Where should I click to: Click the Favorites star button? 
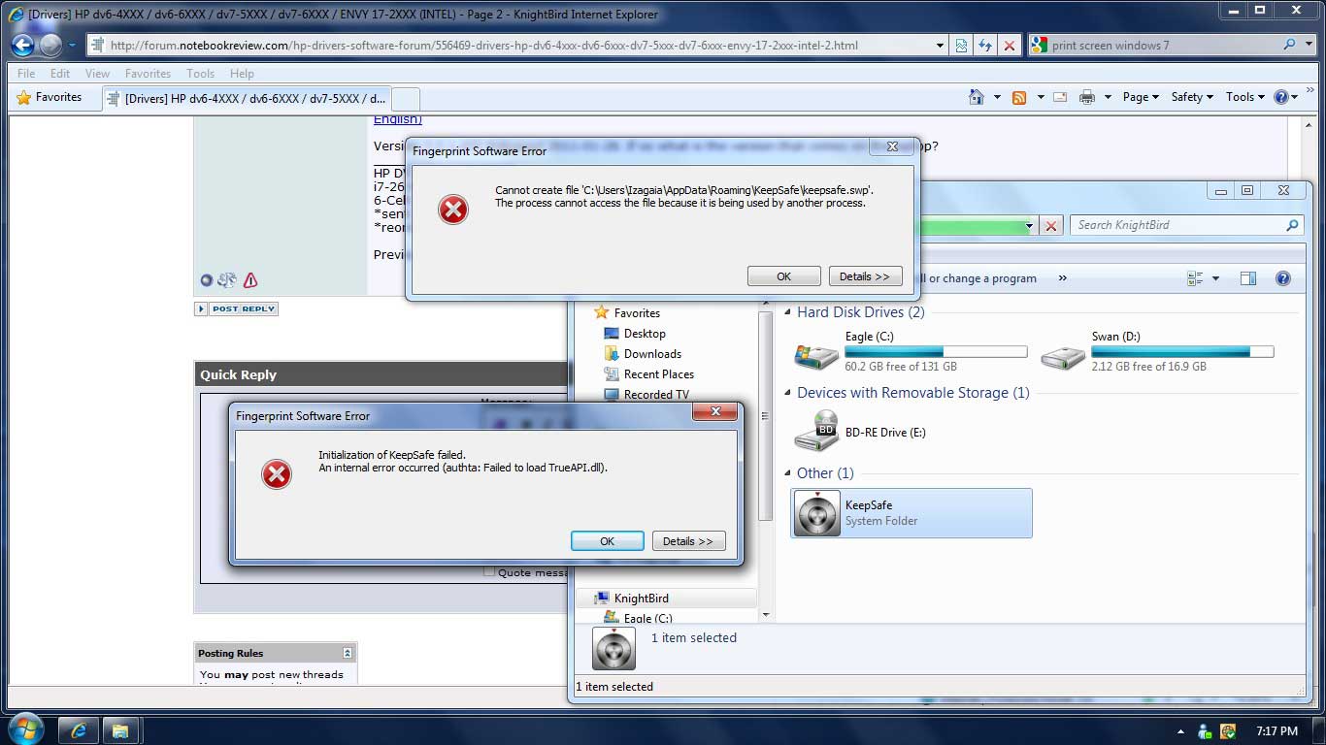click(50, 97)
